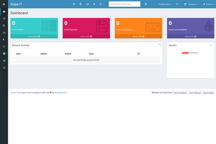Focus the Lookup by Asset Tag field

(125, 4)
